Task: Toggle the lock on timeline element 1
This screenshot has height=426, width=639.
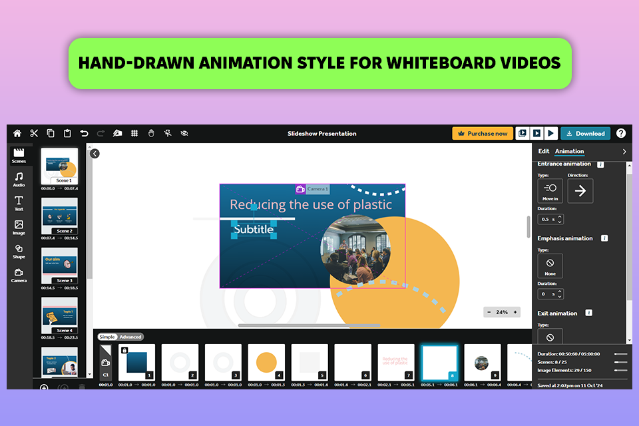Action: click(124, 350)
